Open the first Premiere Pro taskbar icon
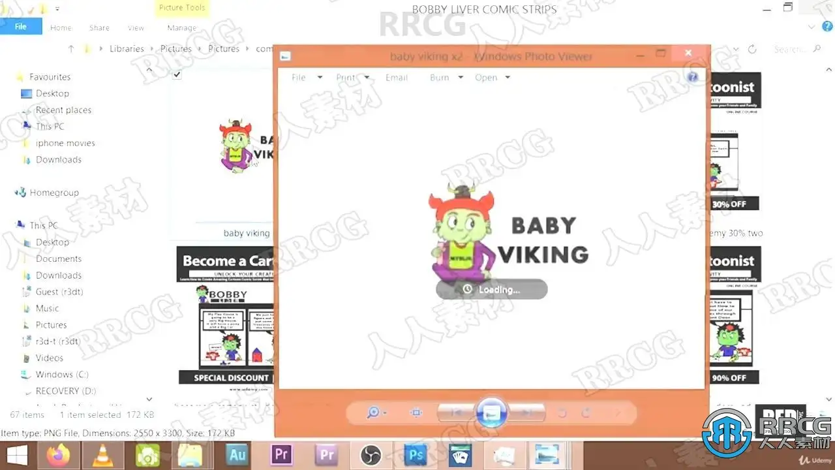Screen dimensions: 835x470 282,455
